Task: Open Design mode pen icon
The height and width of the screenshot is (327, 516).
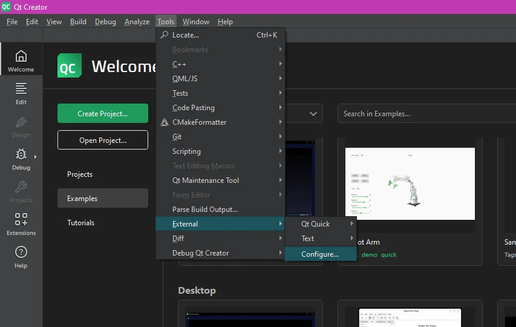Action: coord(21,122)
